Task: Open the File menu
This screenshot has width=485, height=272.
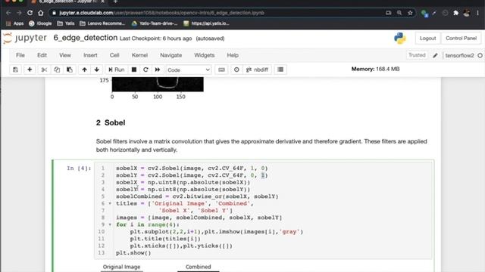Action: click(x=20, y=55)
